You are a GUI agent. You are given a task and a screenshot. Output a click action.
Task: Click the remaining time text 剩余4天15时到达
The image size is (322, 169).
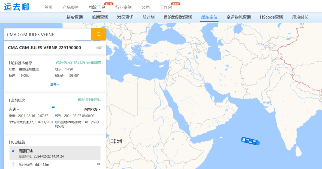(89, 100)
